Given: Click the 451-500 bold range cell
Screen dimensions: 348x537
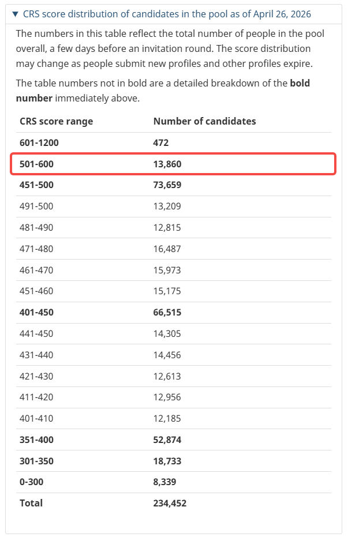Looking at the screenshot, I should click(36, 185).
